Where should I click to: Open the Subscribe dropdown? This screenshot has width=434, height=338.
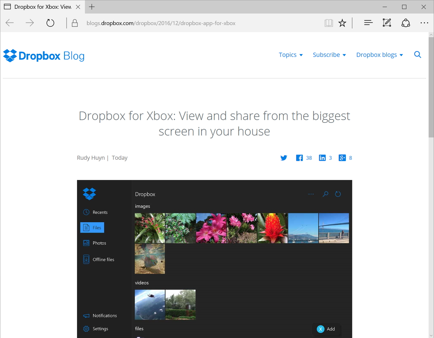[329, 55]
